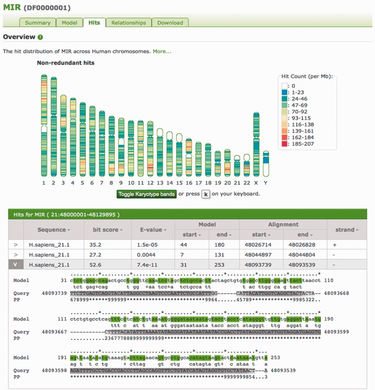375x390 pixels.
Task: Click E-value cell 0.0044
Action: pos(146,255)
